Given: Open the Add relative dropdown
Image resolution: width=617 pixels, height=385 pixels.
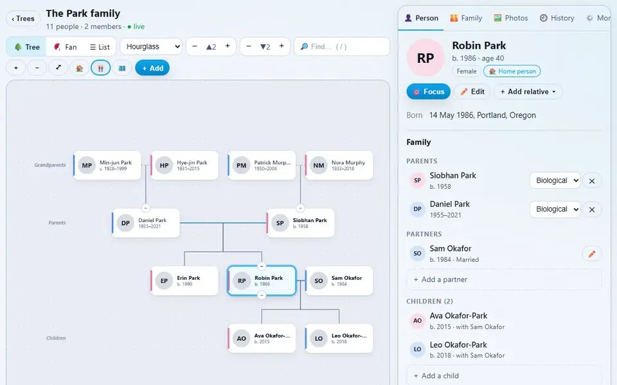Looking at the screenshot, I should (528, 92).
